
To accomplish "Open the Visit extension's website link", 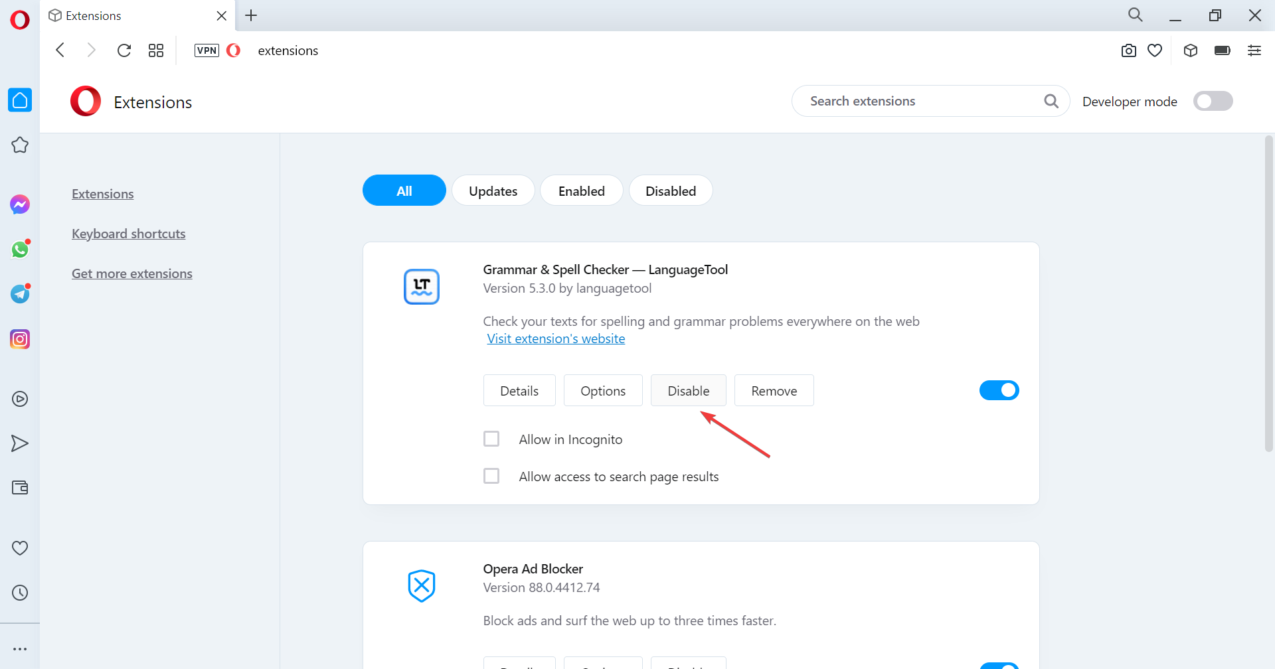I will (x=556, y=338).
